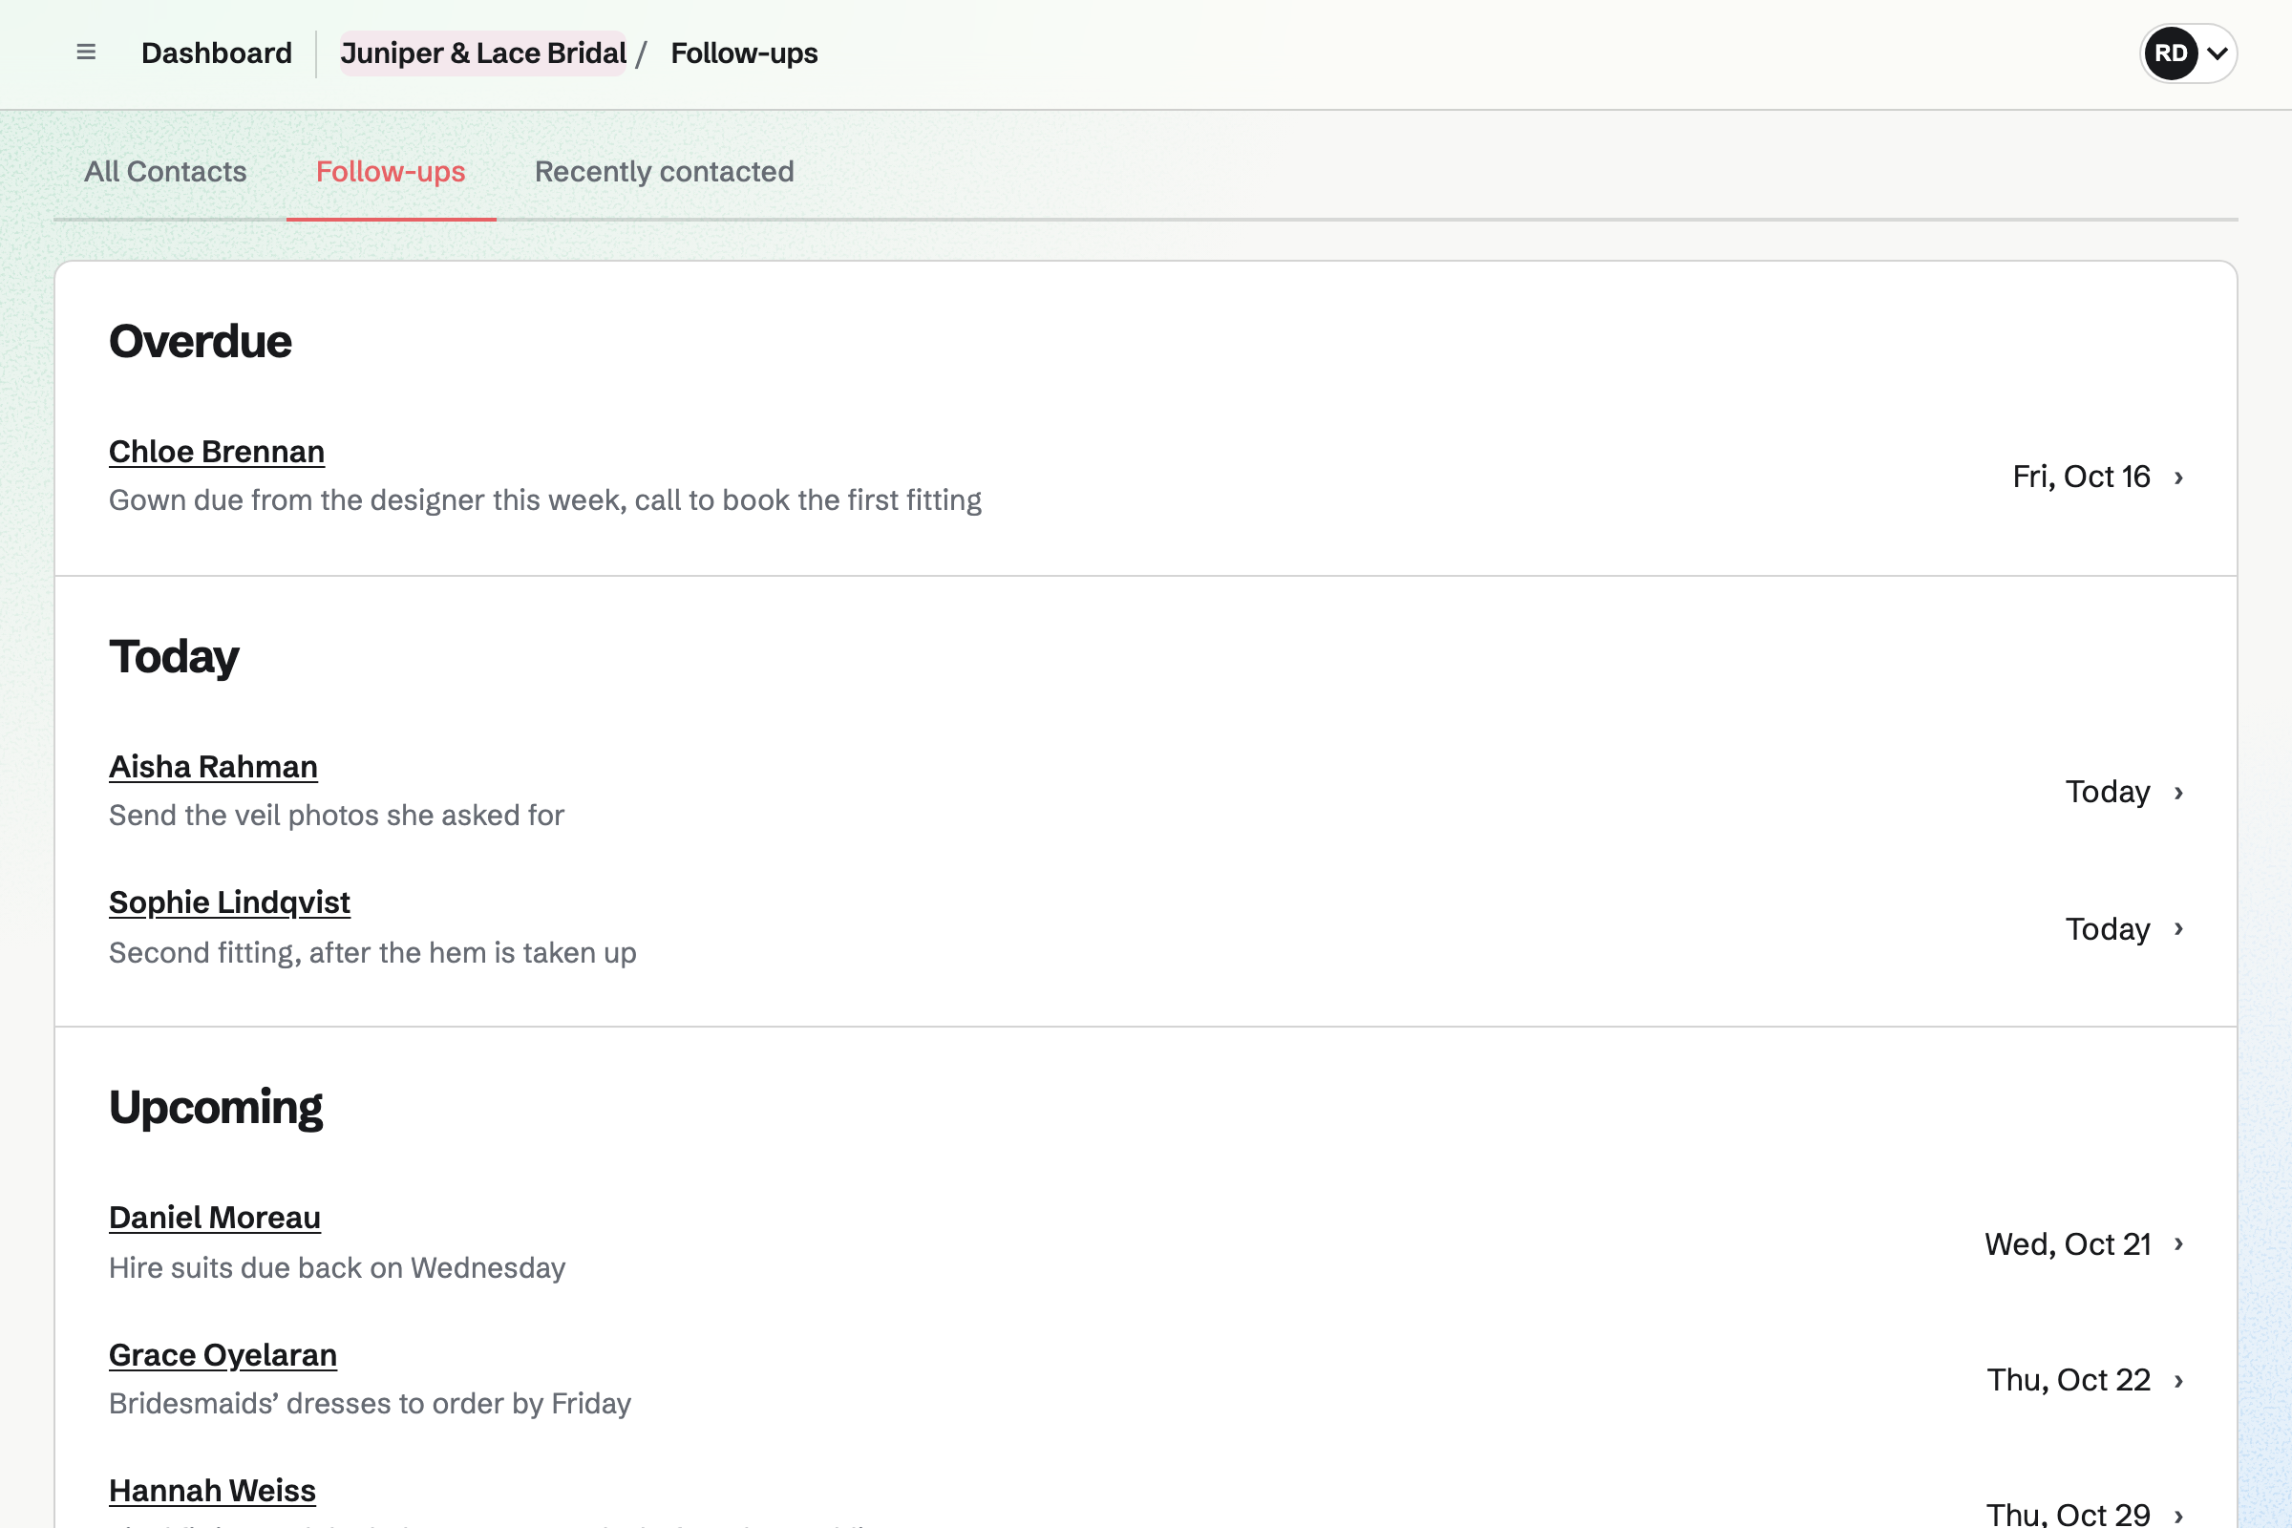
Task: Open the Juniper & Lace Bridal breadcrumb
Action: coord(483,53)
